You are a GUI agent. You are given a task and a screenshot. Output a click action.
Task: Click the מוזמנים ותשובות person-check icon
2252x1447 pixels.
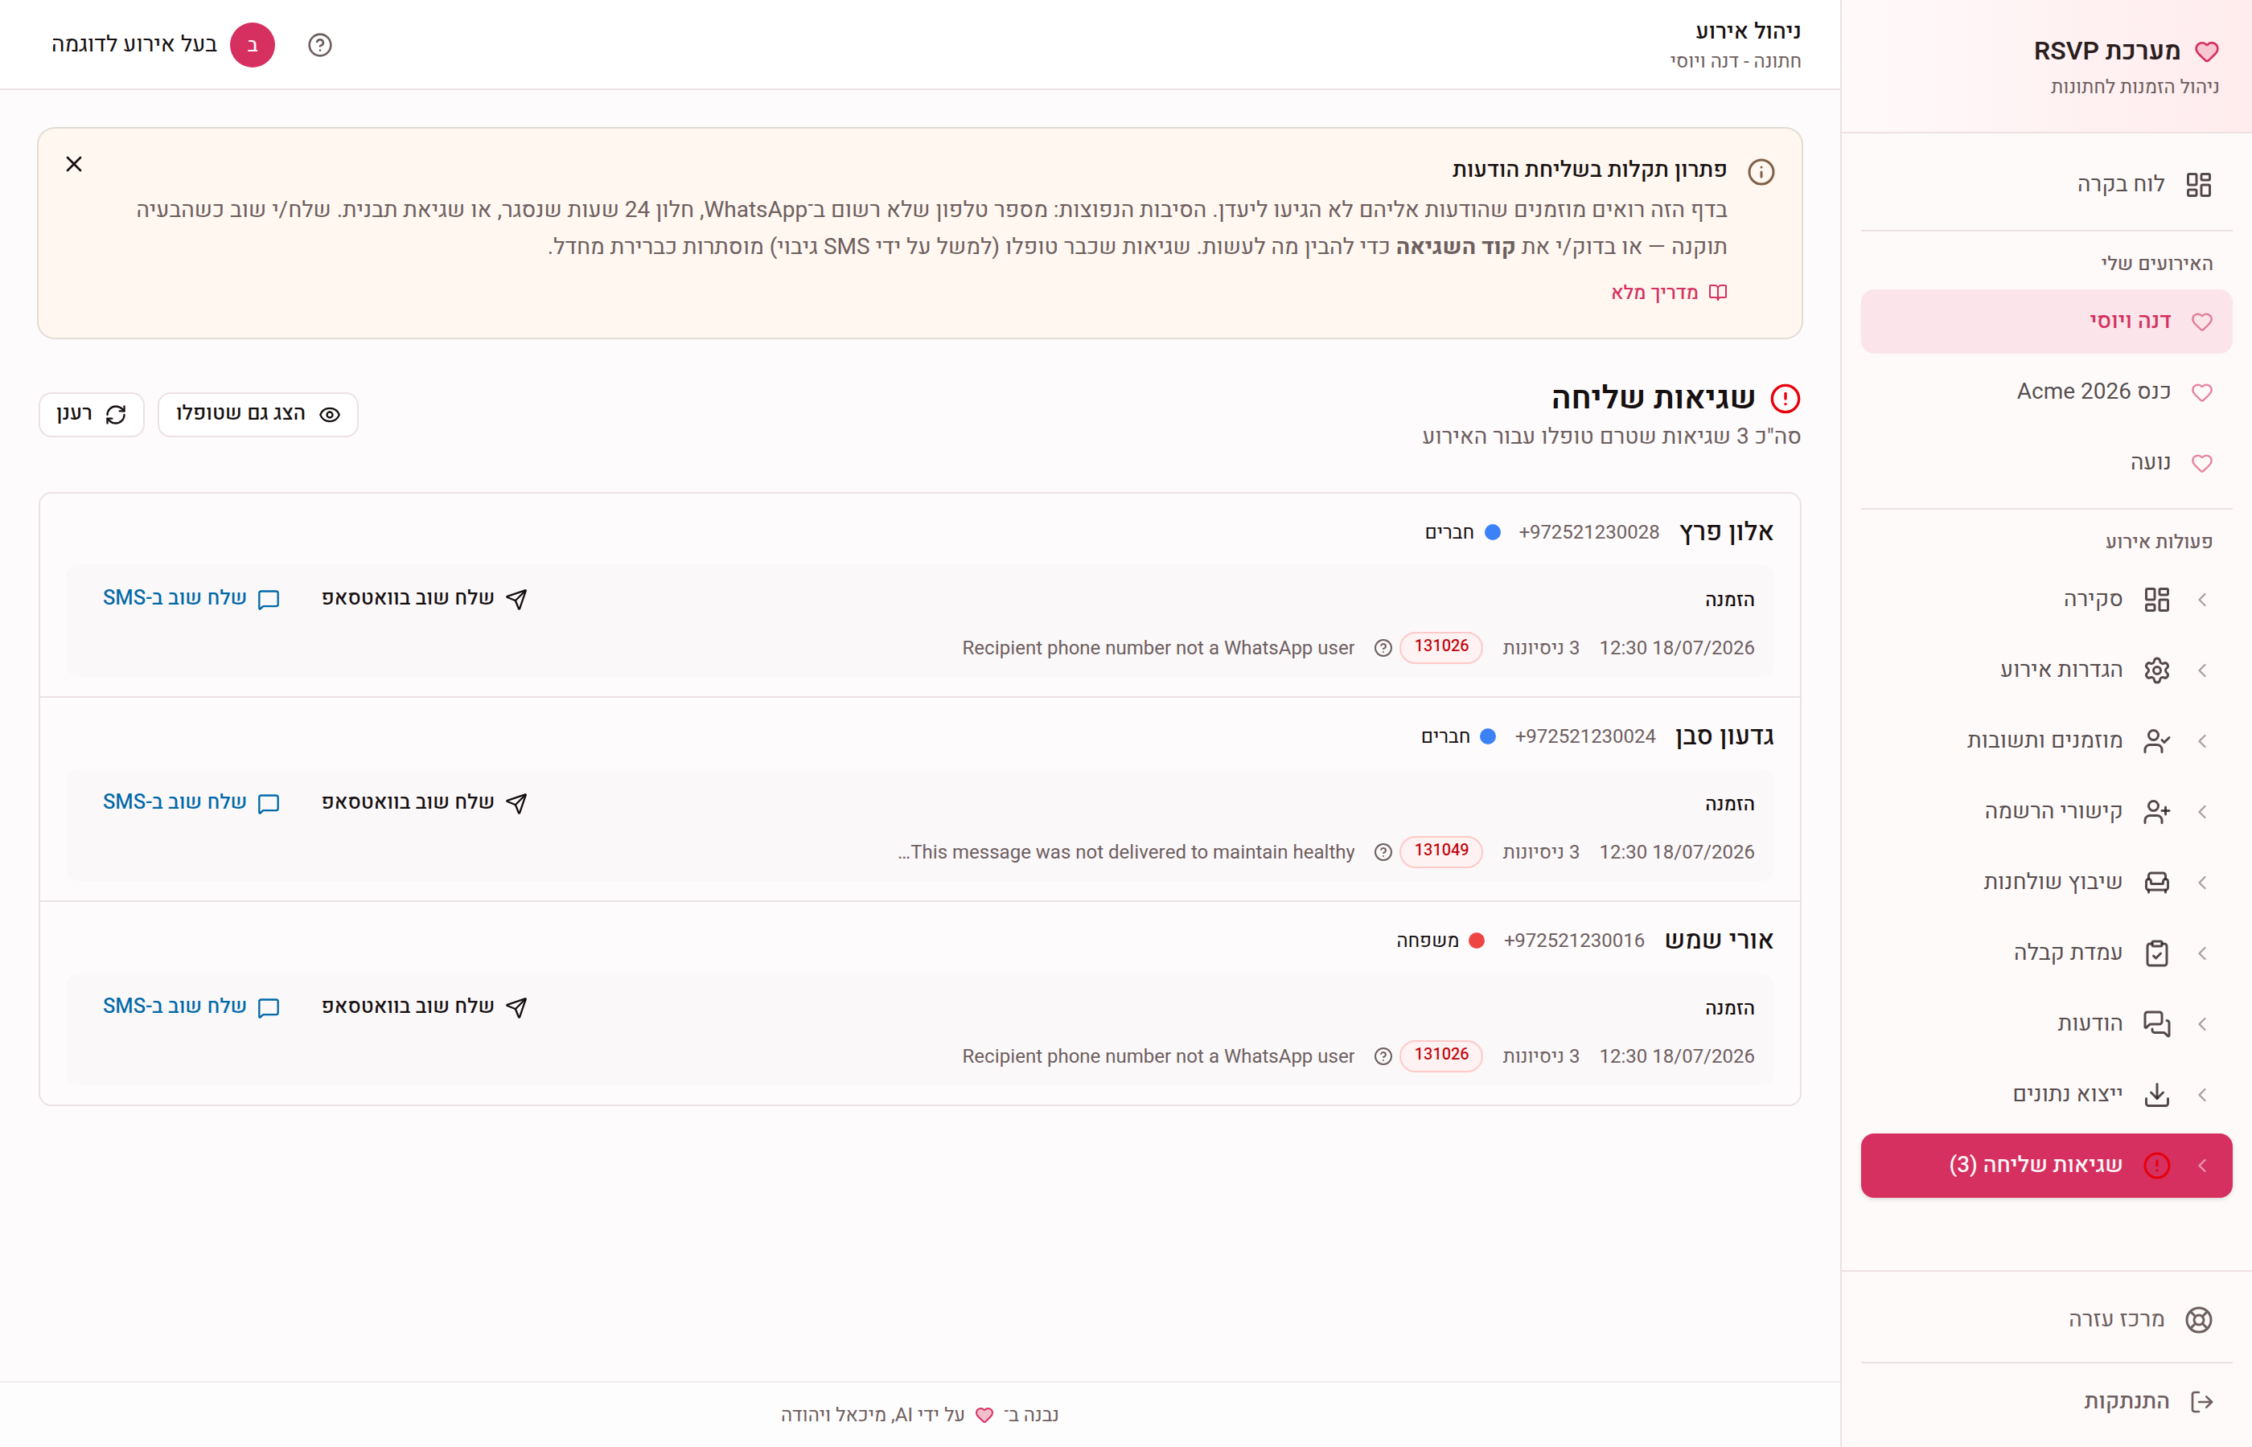(2156, 741)
